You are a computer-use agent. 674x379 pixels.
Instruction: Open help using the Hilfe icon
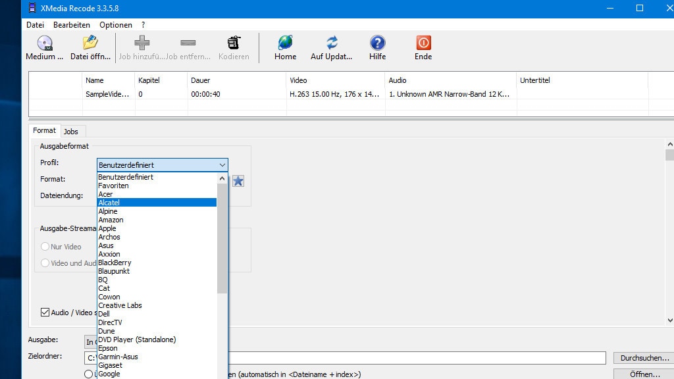click(x=377, y=46)
